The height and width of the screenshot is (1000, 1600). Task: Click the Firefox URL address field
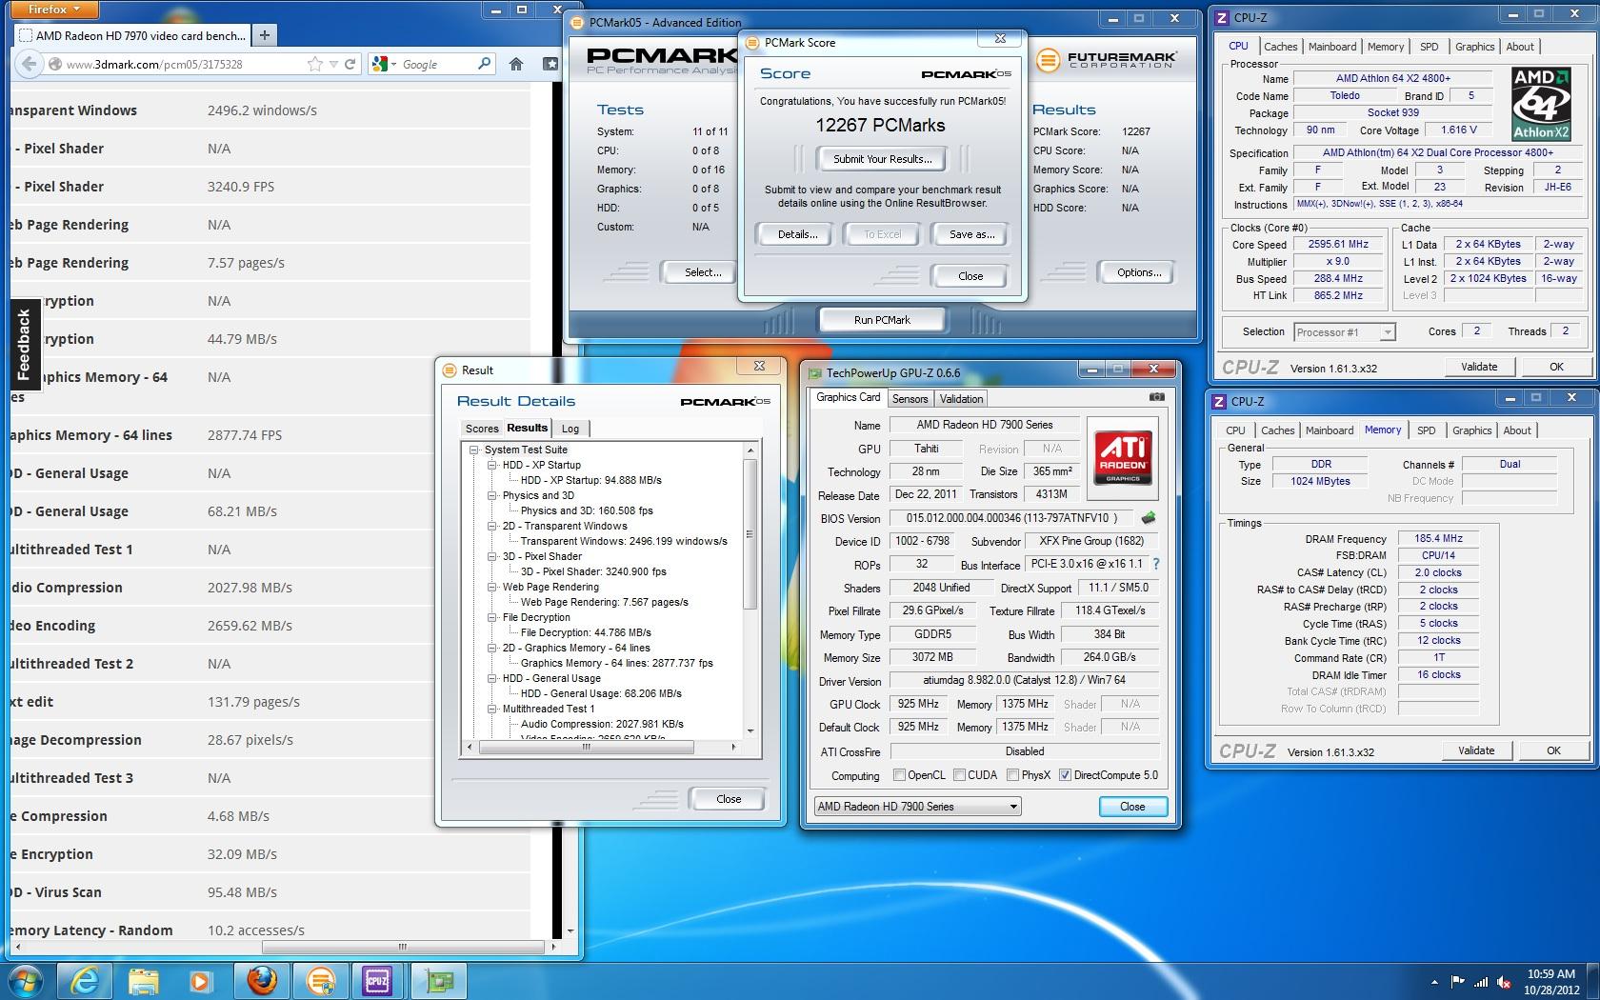[183, 64]
